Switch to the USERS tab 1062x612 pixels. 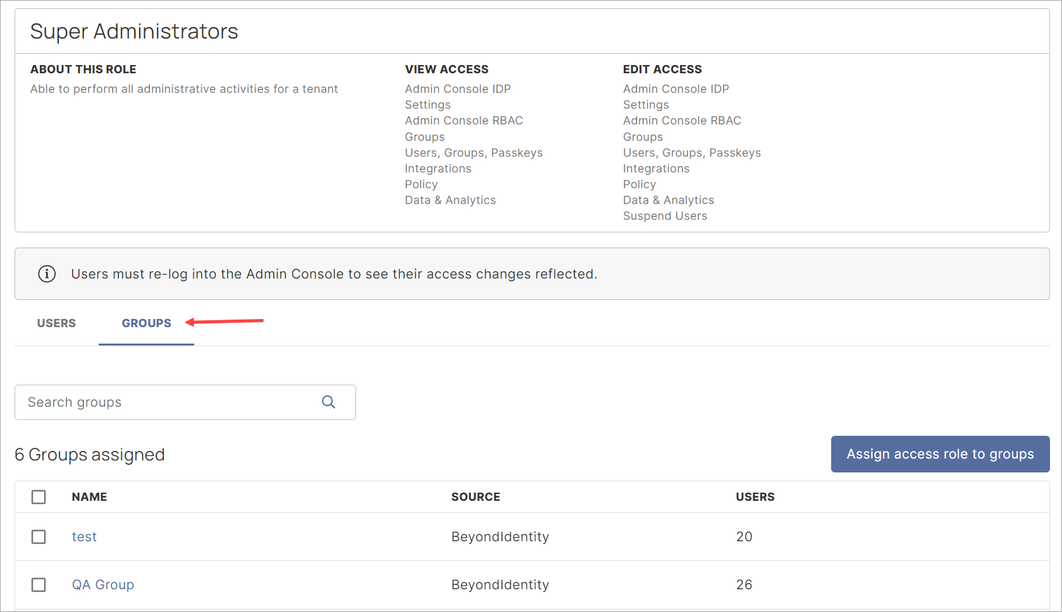click(x=56, y=323)
